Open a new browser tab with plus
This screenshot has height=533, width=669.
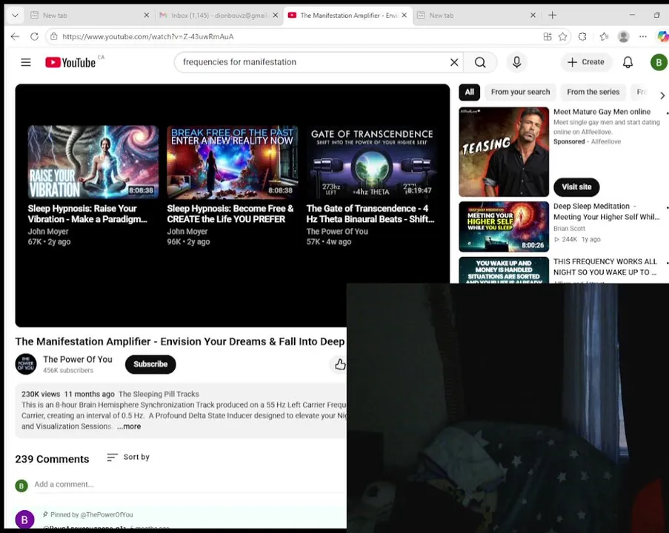point(553,16)
